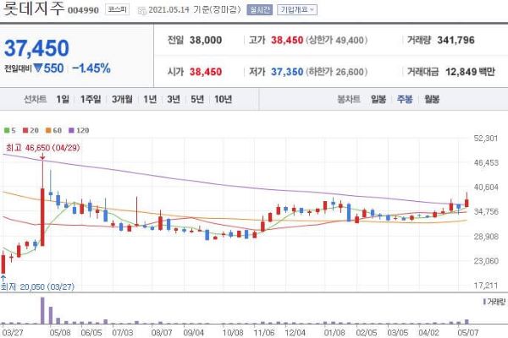Click the 전일 value 38,000
This screenshot has width=508, height=338.
[206, 40]
